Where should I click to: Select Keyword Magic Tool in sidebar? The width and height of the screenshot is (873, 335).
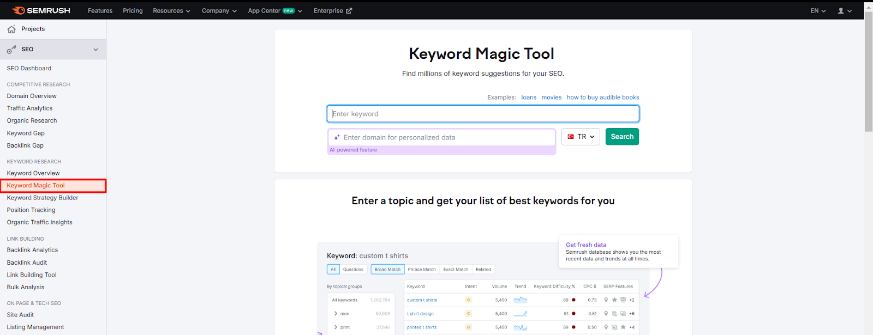pyautogui.click(x=53, y=186)
